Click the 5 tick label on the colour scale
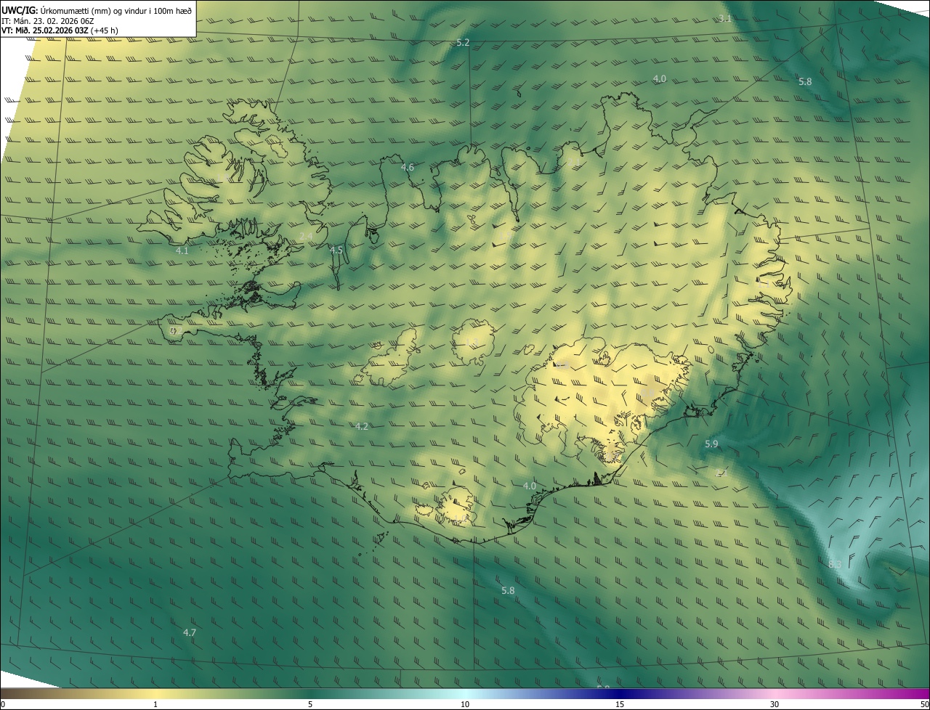The image size is (930, 710). coord(310,705)
